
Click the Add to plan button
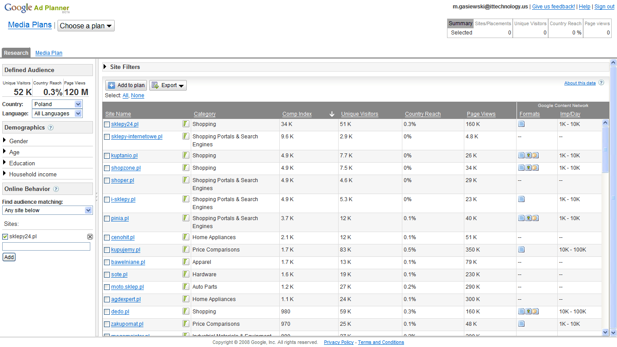point(126,85)
